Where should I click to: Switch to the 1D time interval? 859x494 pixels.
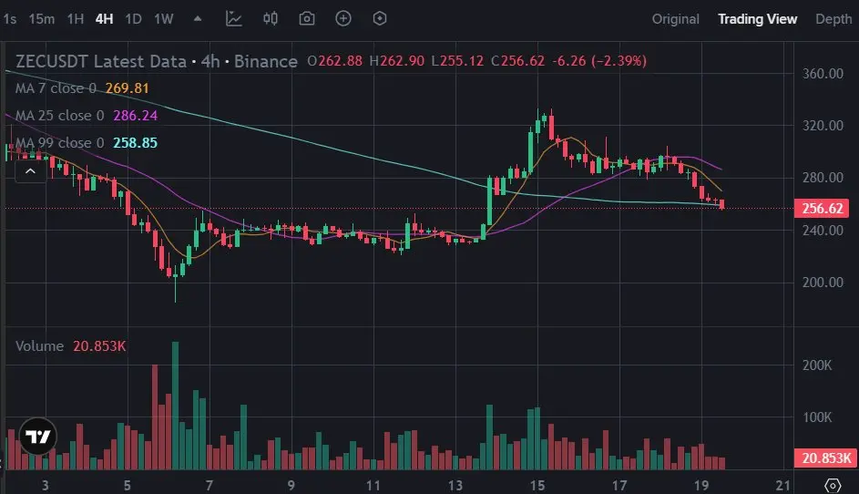tap(133, 19)
